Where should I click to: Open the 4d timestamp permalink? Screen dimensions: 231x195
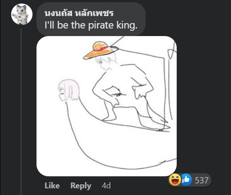(106, 186)
